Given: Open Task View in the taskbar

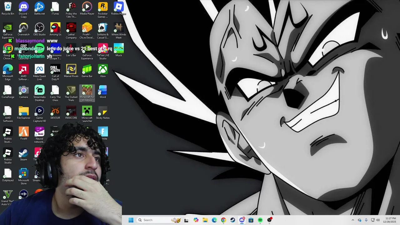Looking at the screenshot, I should tap(187, 220).
